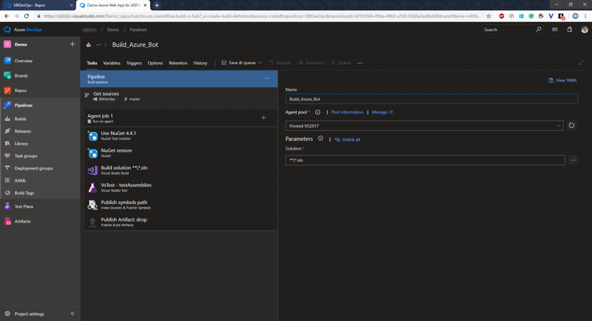The height and width of the screenshot is (321, 592).
Task: Select the VsTest testAssemblies task
Action: [x=181, y=188]
